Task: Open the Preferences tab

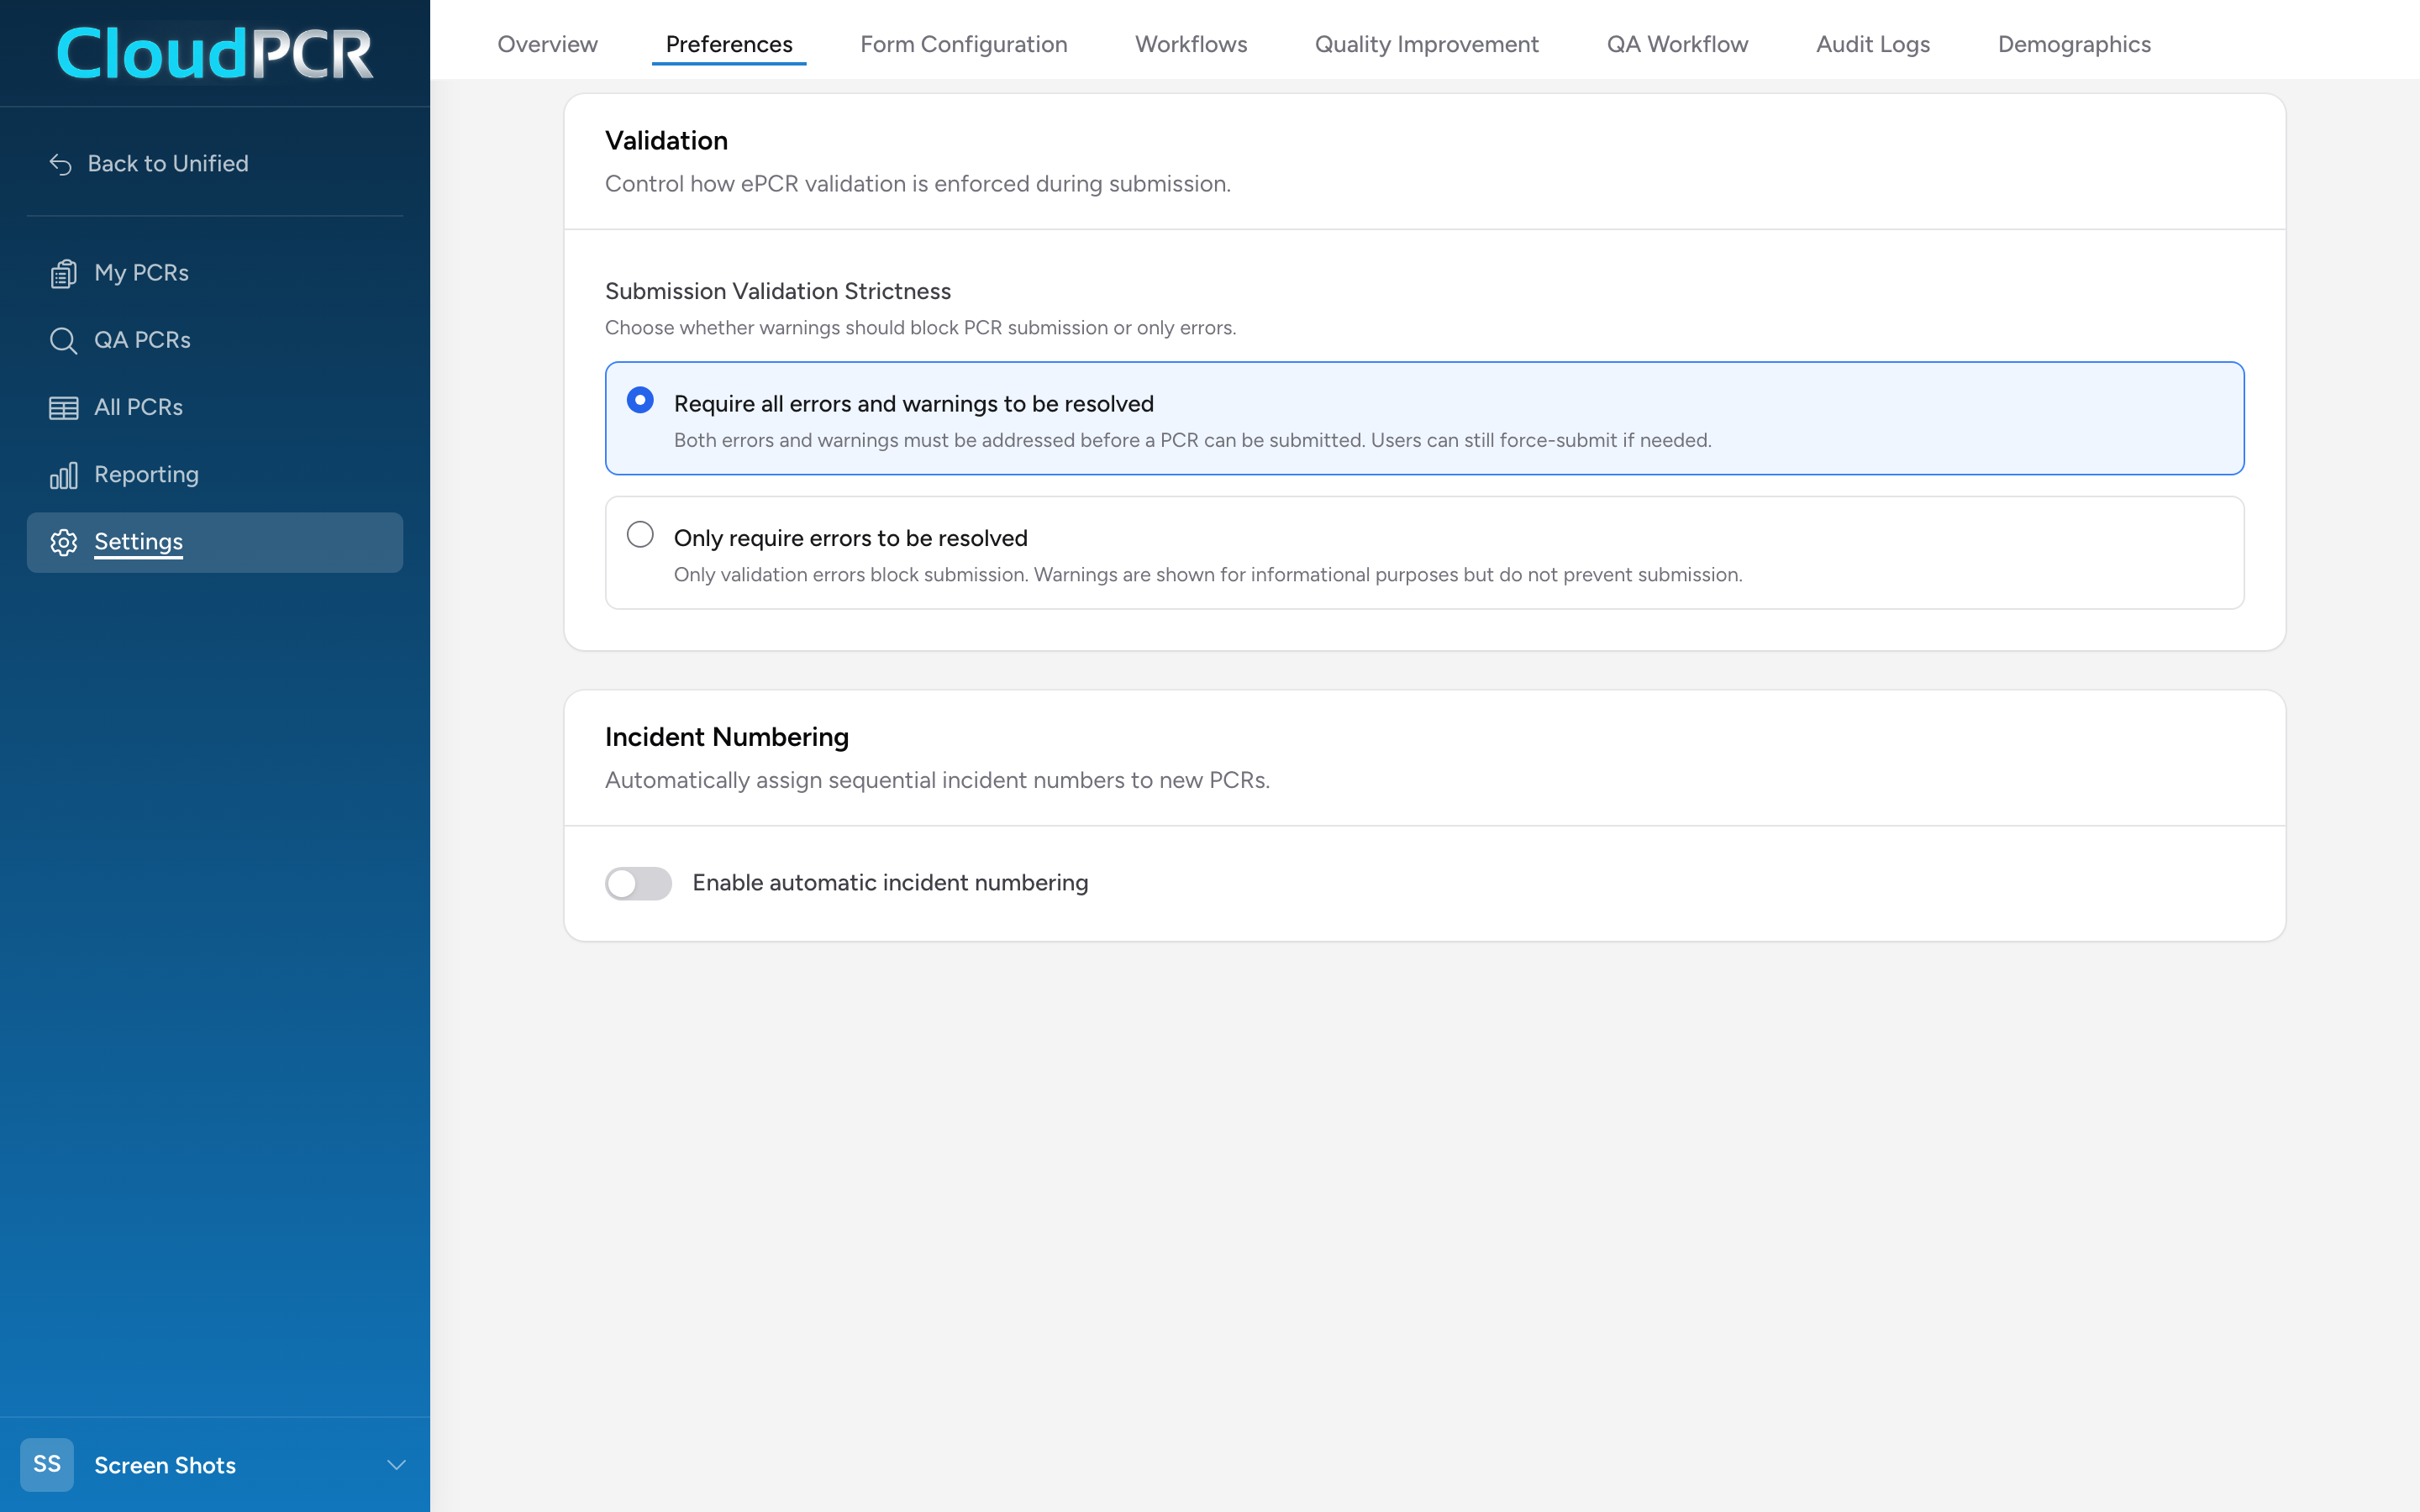Action: 729,44
